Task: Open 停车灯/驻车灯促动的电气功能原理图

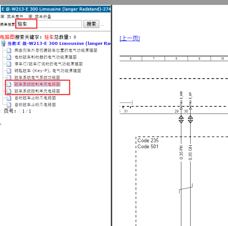Action: 48,64
